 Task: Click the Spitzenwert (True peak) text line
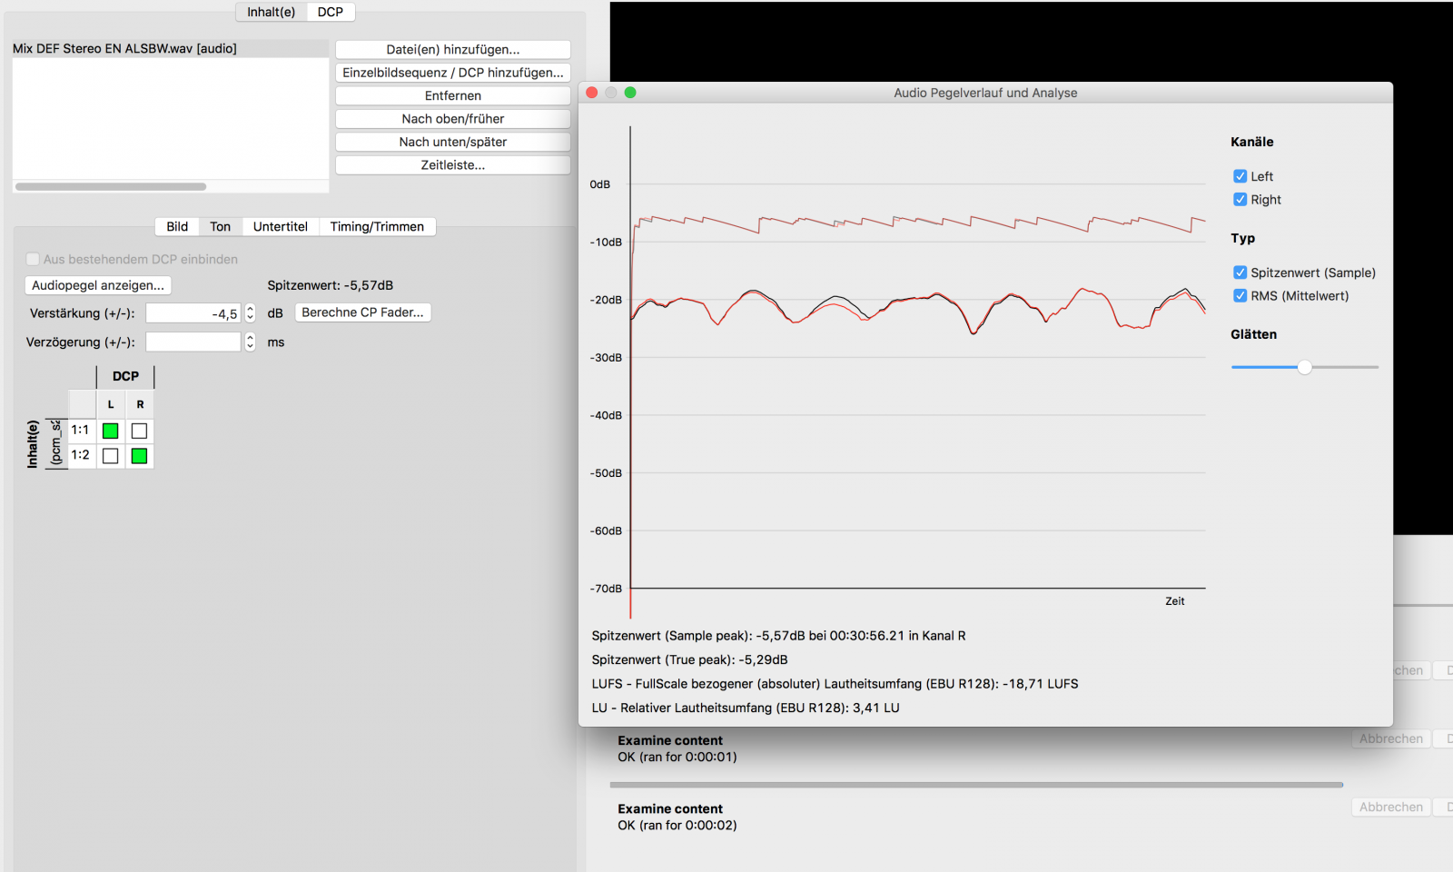pos(689,660)
